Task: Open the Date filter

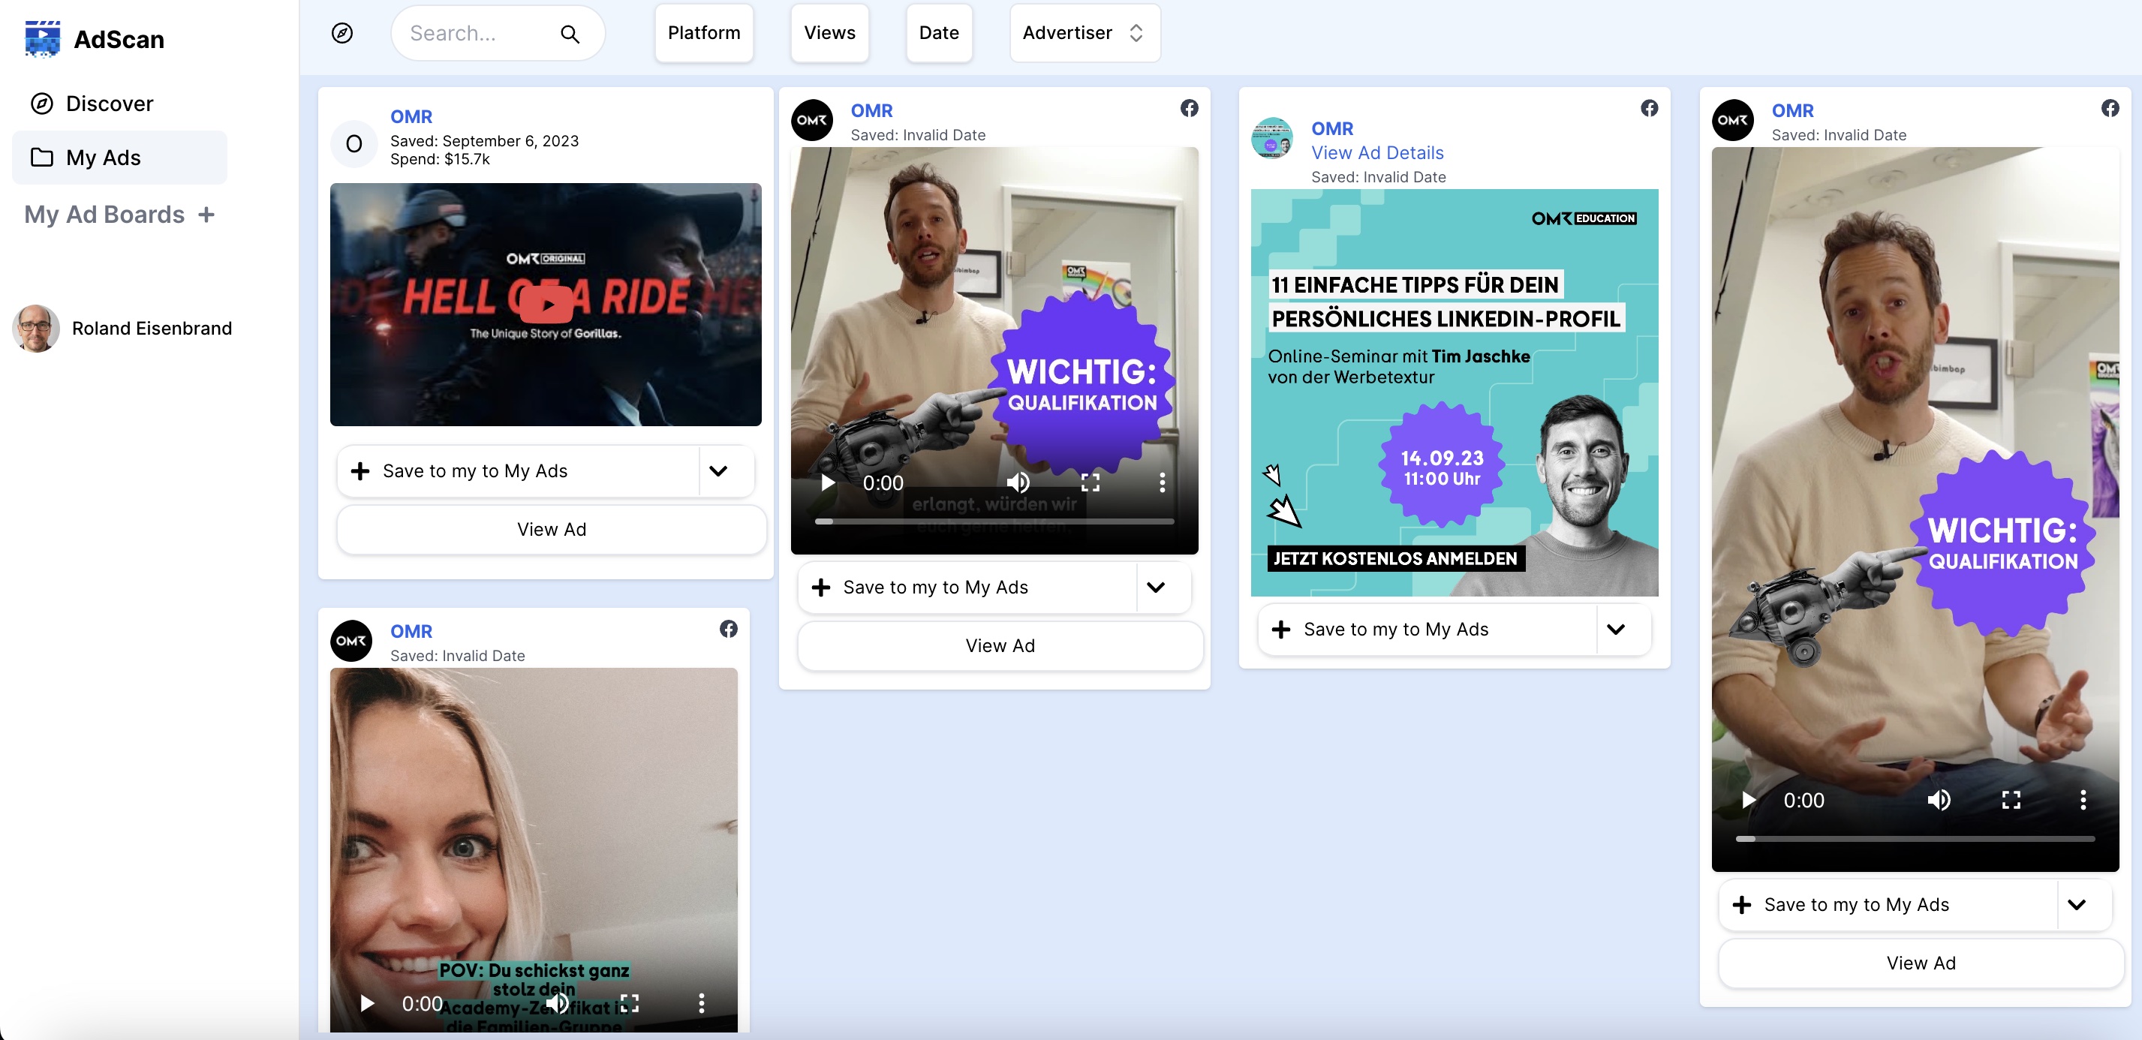Action: pyautogui.click(x=939, y=33)
